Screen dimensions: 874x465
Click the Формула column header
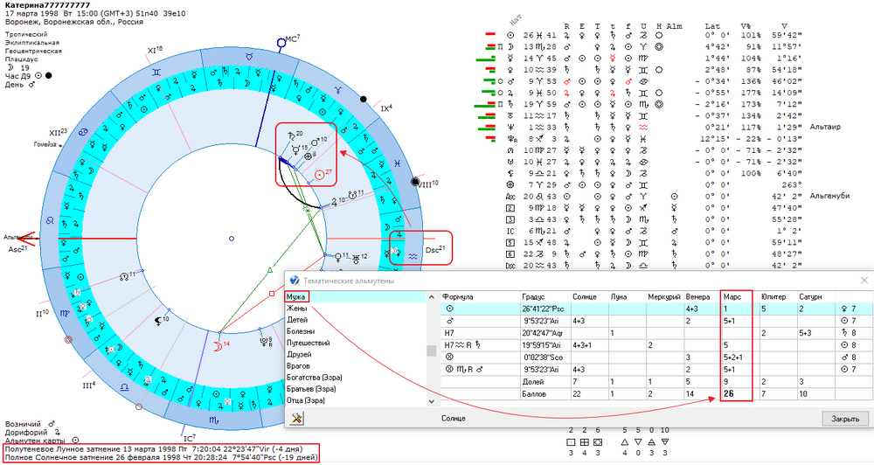pos(481,296)
